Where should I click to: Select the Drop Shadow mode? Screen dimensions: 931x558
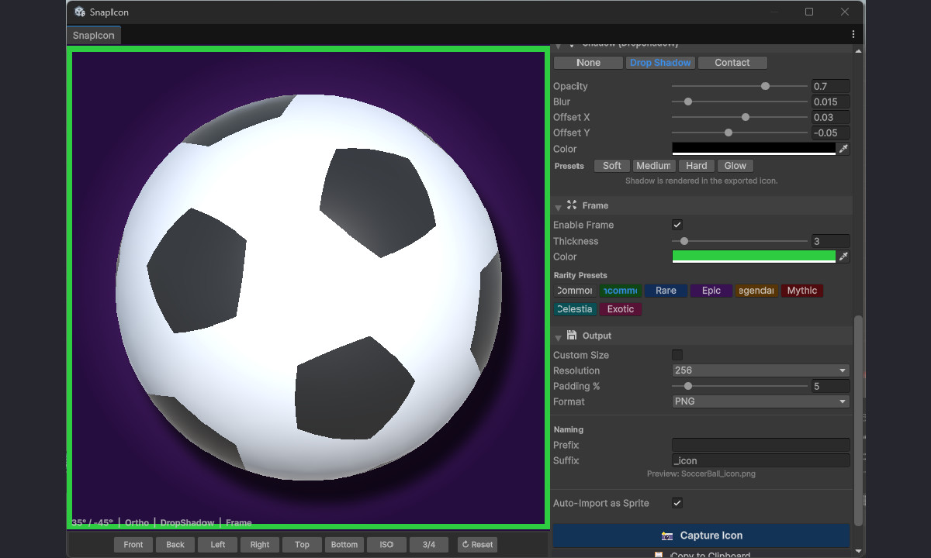click(660, 63)
